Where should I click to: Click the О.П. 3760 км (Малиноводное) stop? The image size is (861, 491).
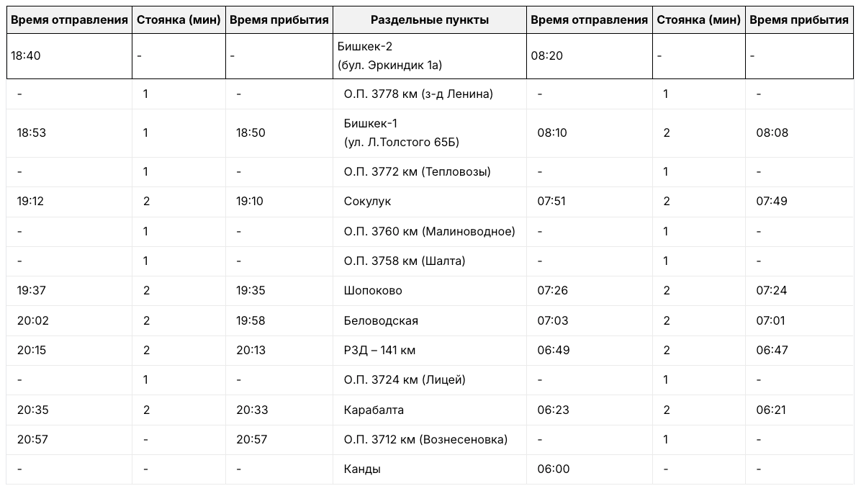(429, 232)
